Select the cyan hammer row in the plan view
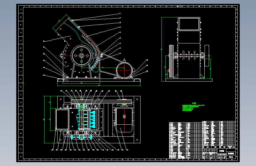 (93, 119)
